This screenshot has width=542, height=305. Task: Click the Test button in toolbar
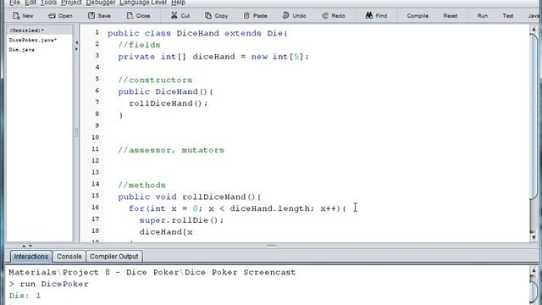[508, 16]
